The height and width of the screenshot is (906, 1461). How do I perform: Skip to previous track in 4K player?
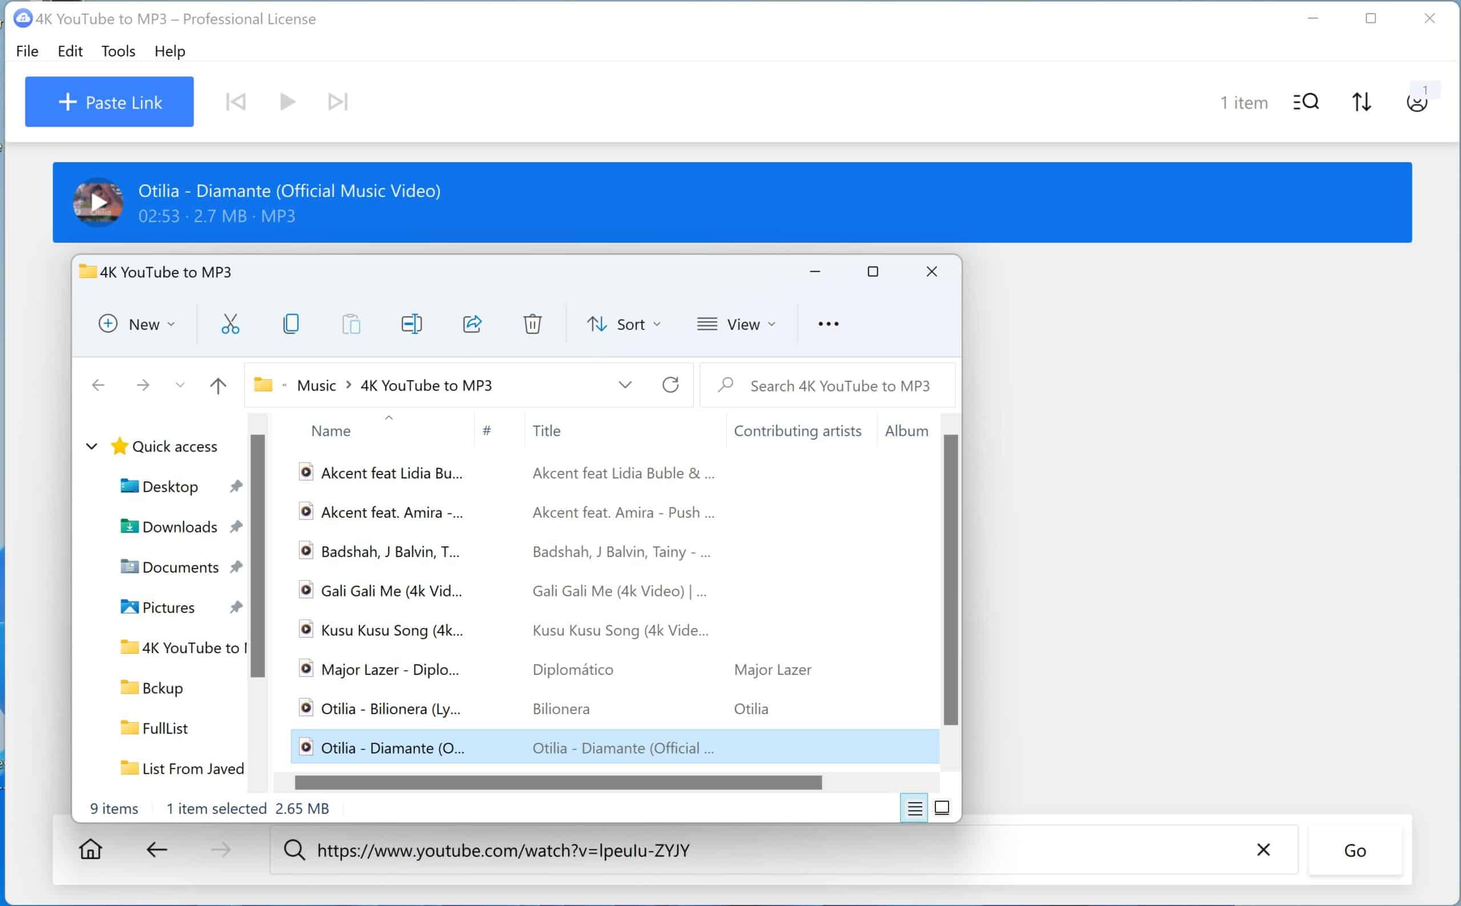236,102
